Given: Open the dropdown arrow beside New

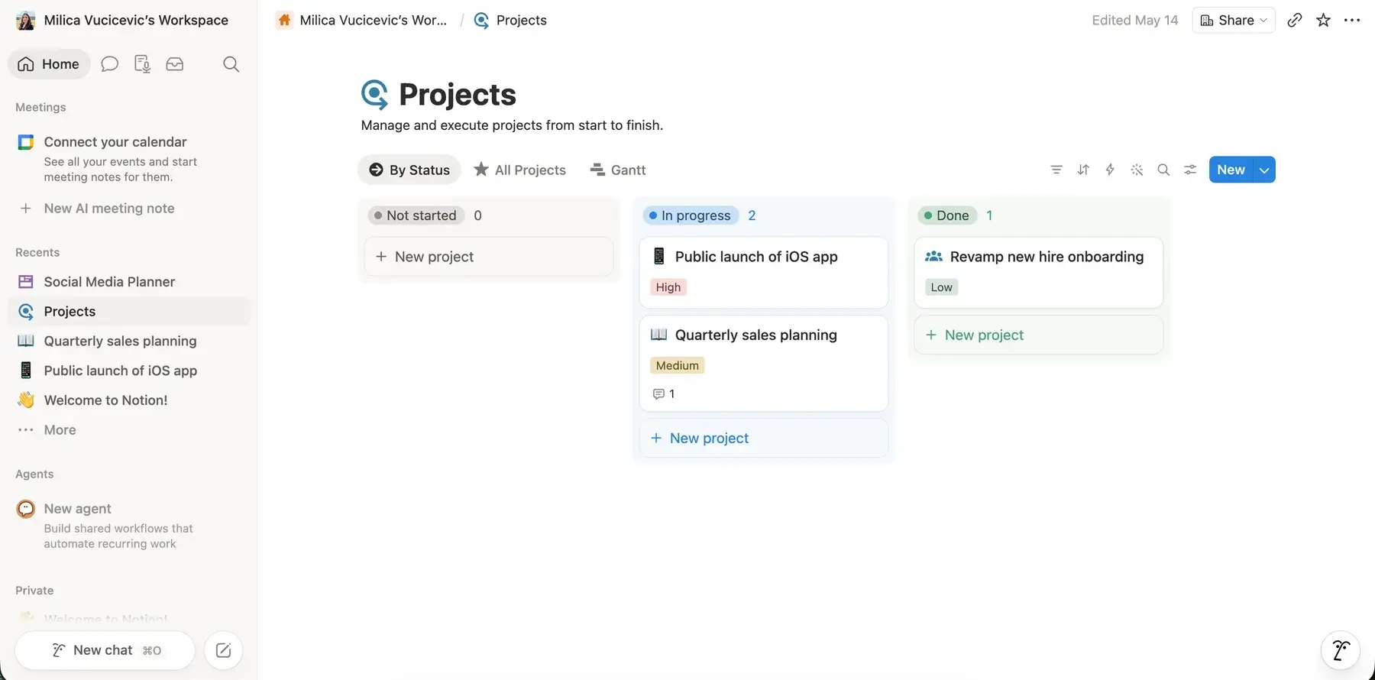Looking at the screenshot, I should tap(1265, 170).
